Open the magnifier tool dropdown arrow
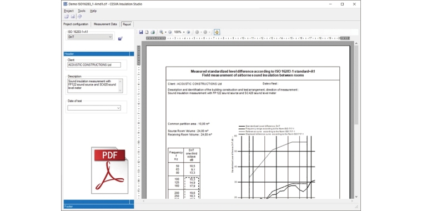The height and width of the screenshot is (211, 422). click(165, 32)
